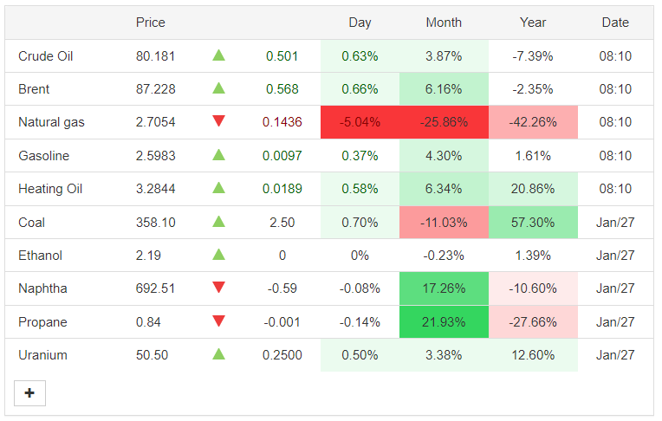Click the 6.34% month cell
Image resolution: width=662 pixels, height=421 pixels.
[x=444, y=189]
